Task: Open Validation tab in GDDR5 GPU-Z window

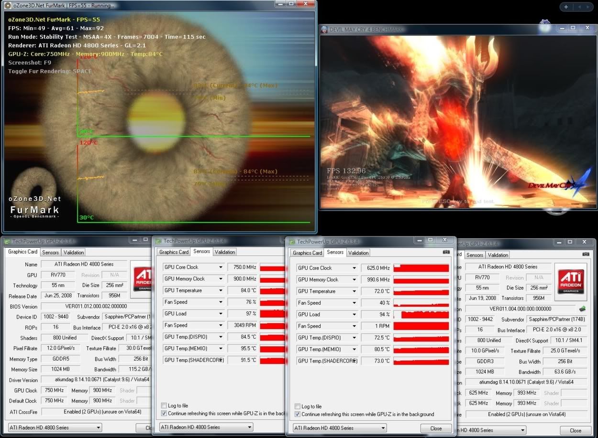Action: (x=74, y=252)
